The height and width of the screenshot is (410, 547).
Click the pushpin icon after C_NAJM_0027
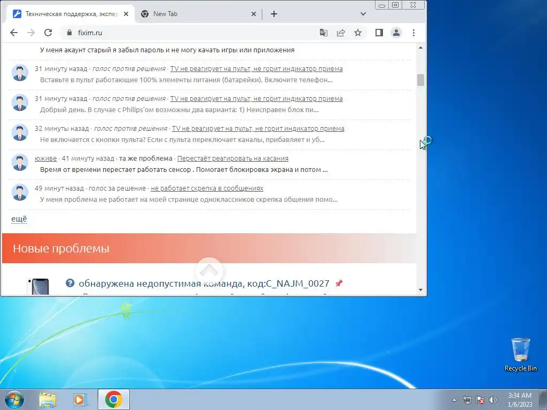coord(339,283)
